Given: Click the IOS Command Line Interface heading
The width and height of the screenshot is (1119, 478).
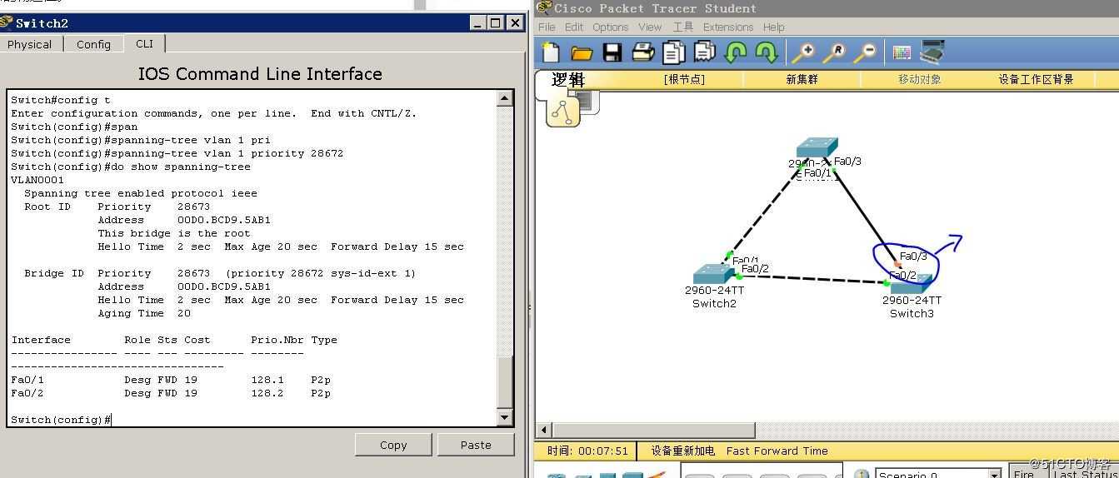Looking at the screenshot, I should pyautogui.click(x=260, y=74).
